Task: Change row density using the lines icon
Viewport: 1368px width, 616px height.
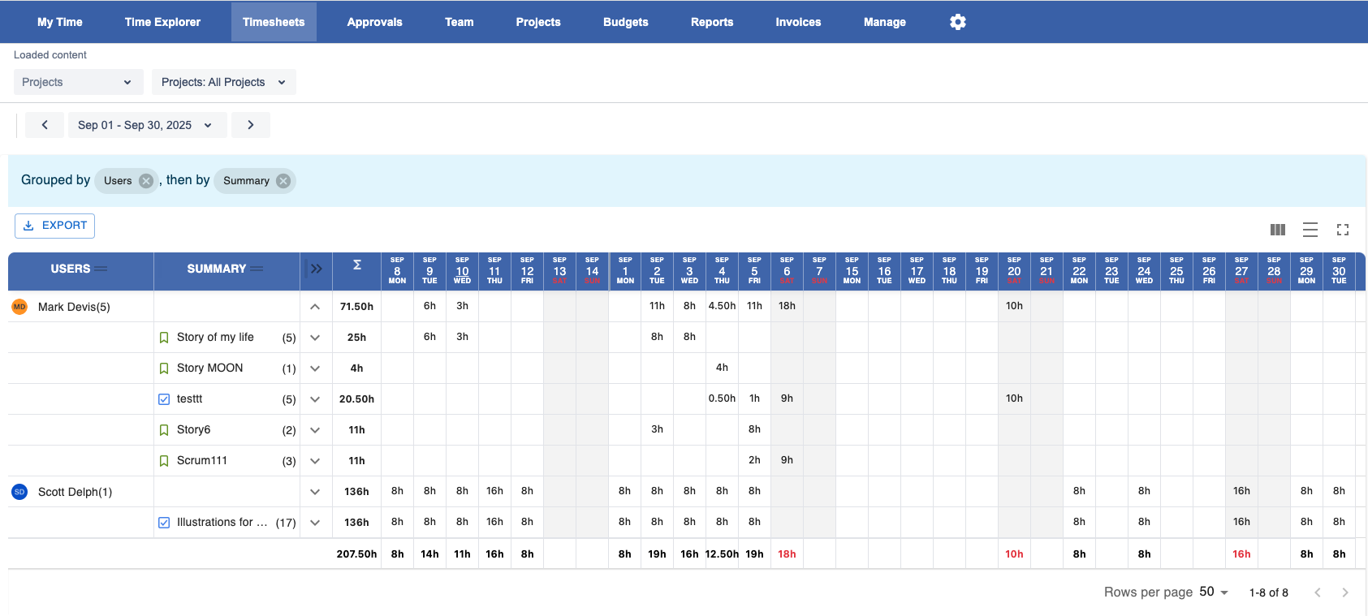Action: click(1310, 230)
